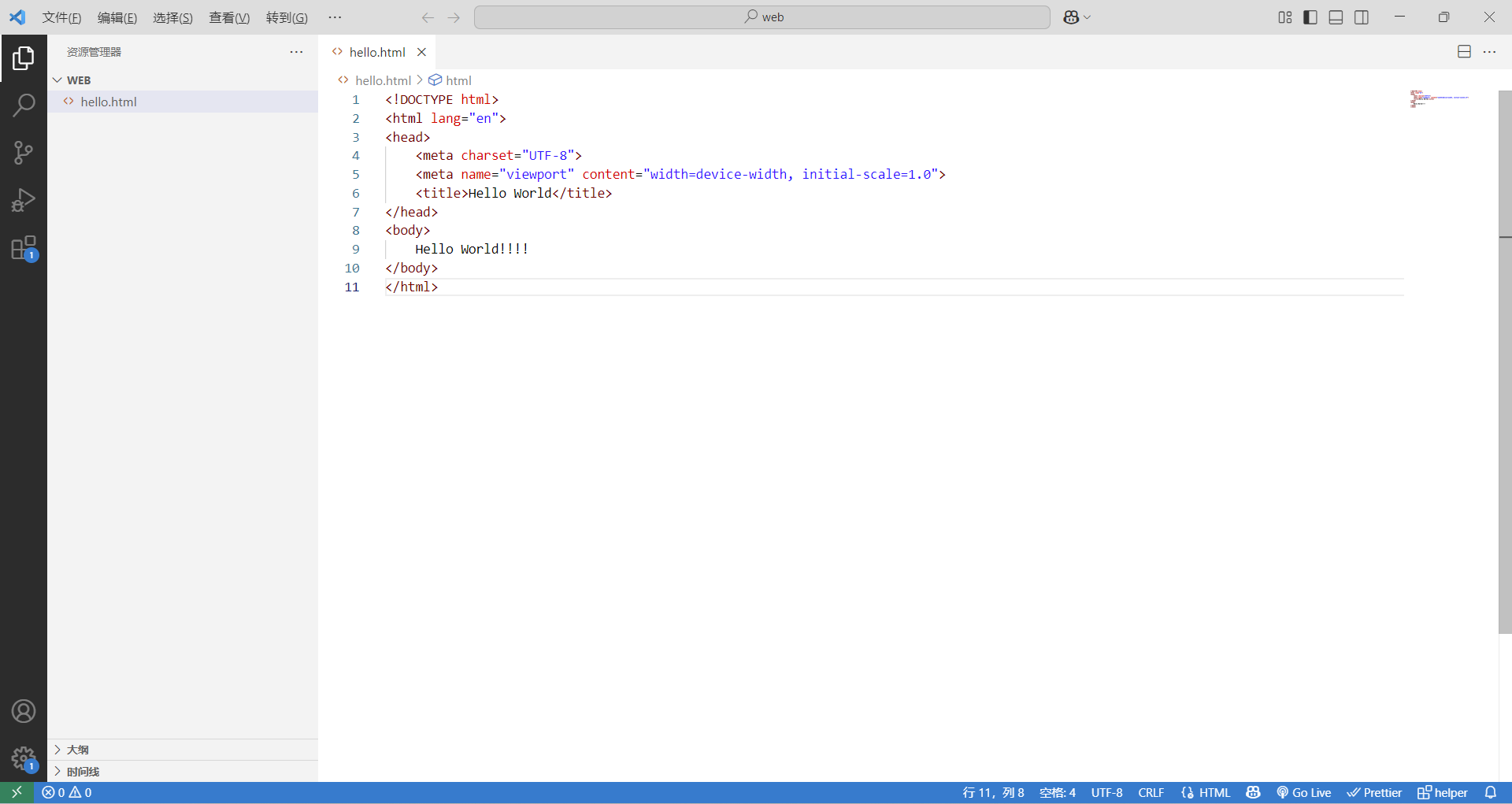
Task: Expand the 时间线 timeline section
Action: (83, 772)
